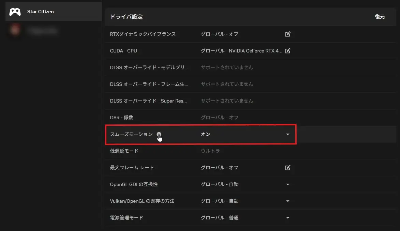Open the info icon next to スムーズモーション
Image resolution: width=400 pixels, height=231 pixels.
coord(159,134)
